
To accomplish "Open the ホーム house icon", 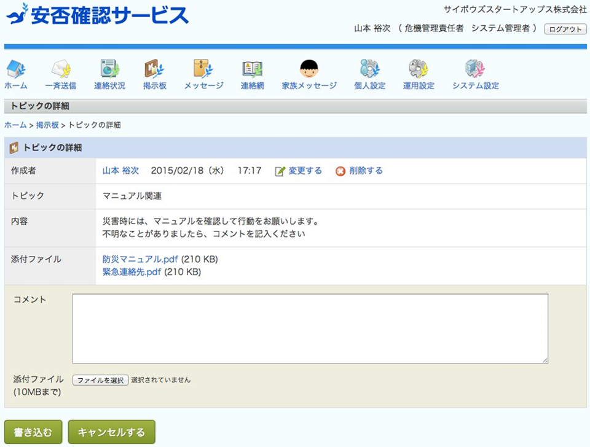I will pyautogui.click(x=15, y=68).
